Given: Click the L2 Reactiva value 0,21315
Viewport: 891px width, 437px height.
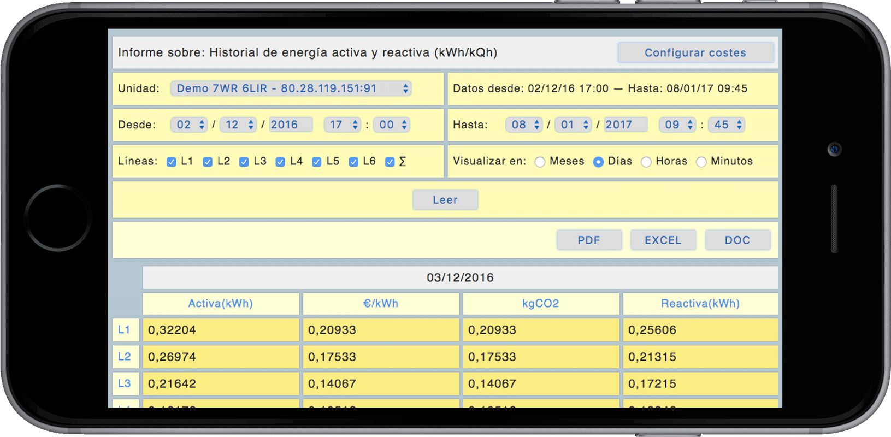Looking at the screenshot, I should pyautogui.click(x=700, y=357).
